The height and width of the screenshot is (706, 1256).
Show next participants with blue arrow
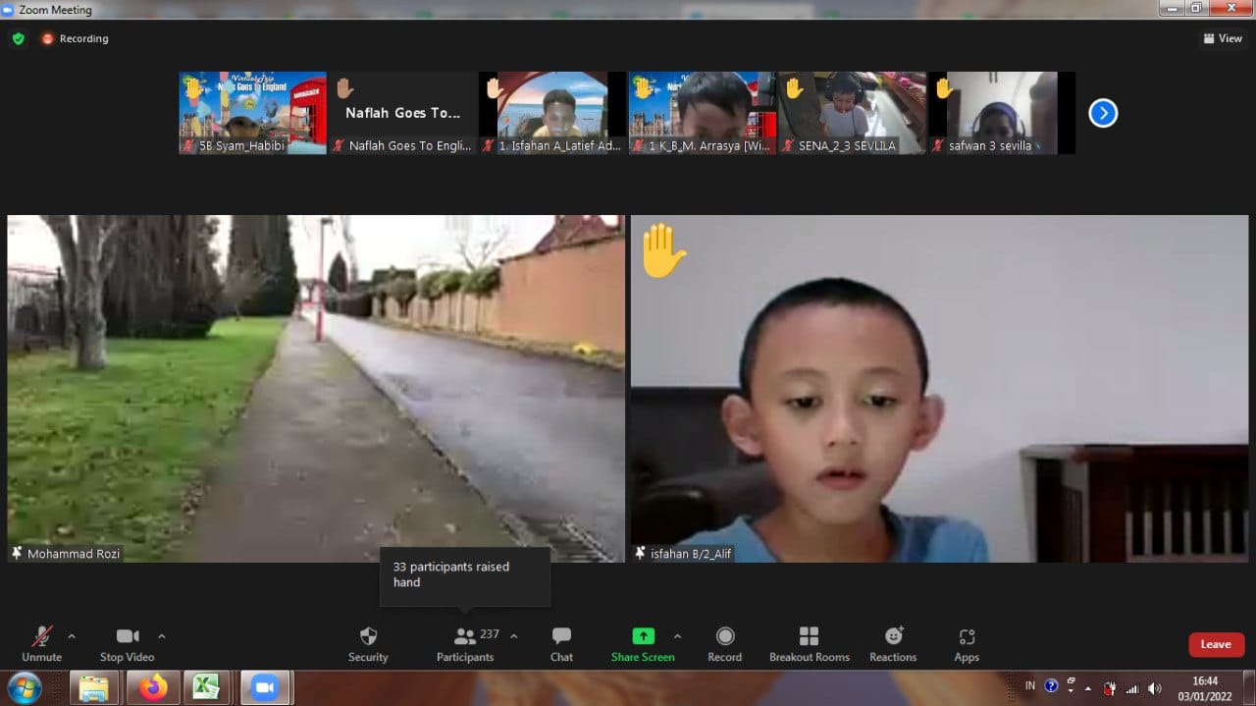1103,113
